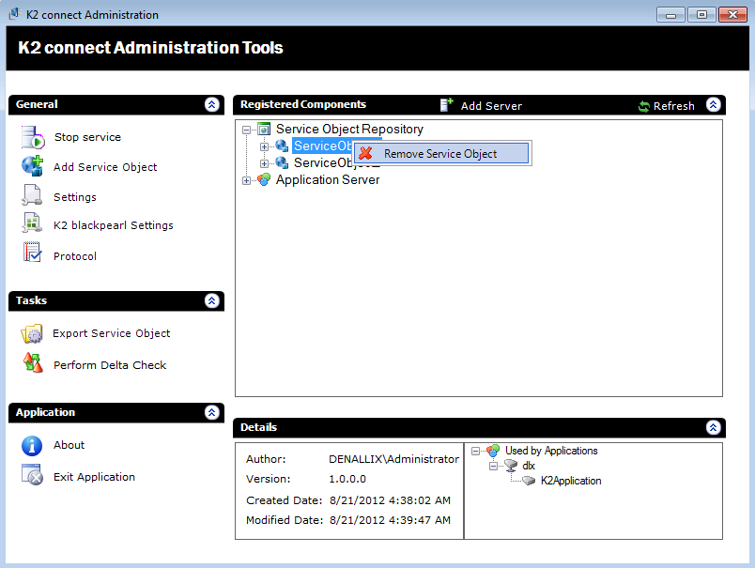The height and width of the screenshot is (568, 755).
Task: Choose Remove Service Object from context menu
Action: [440, 154]
